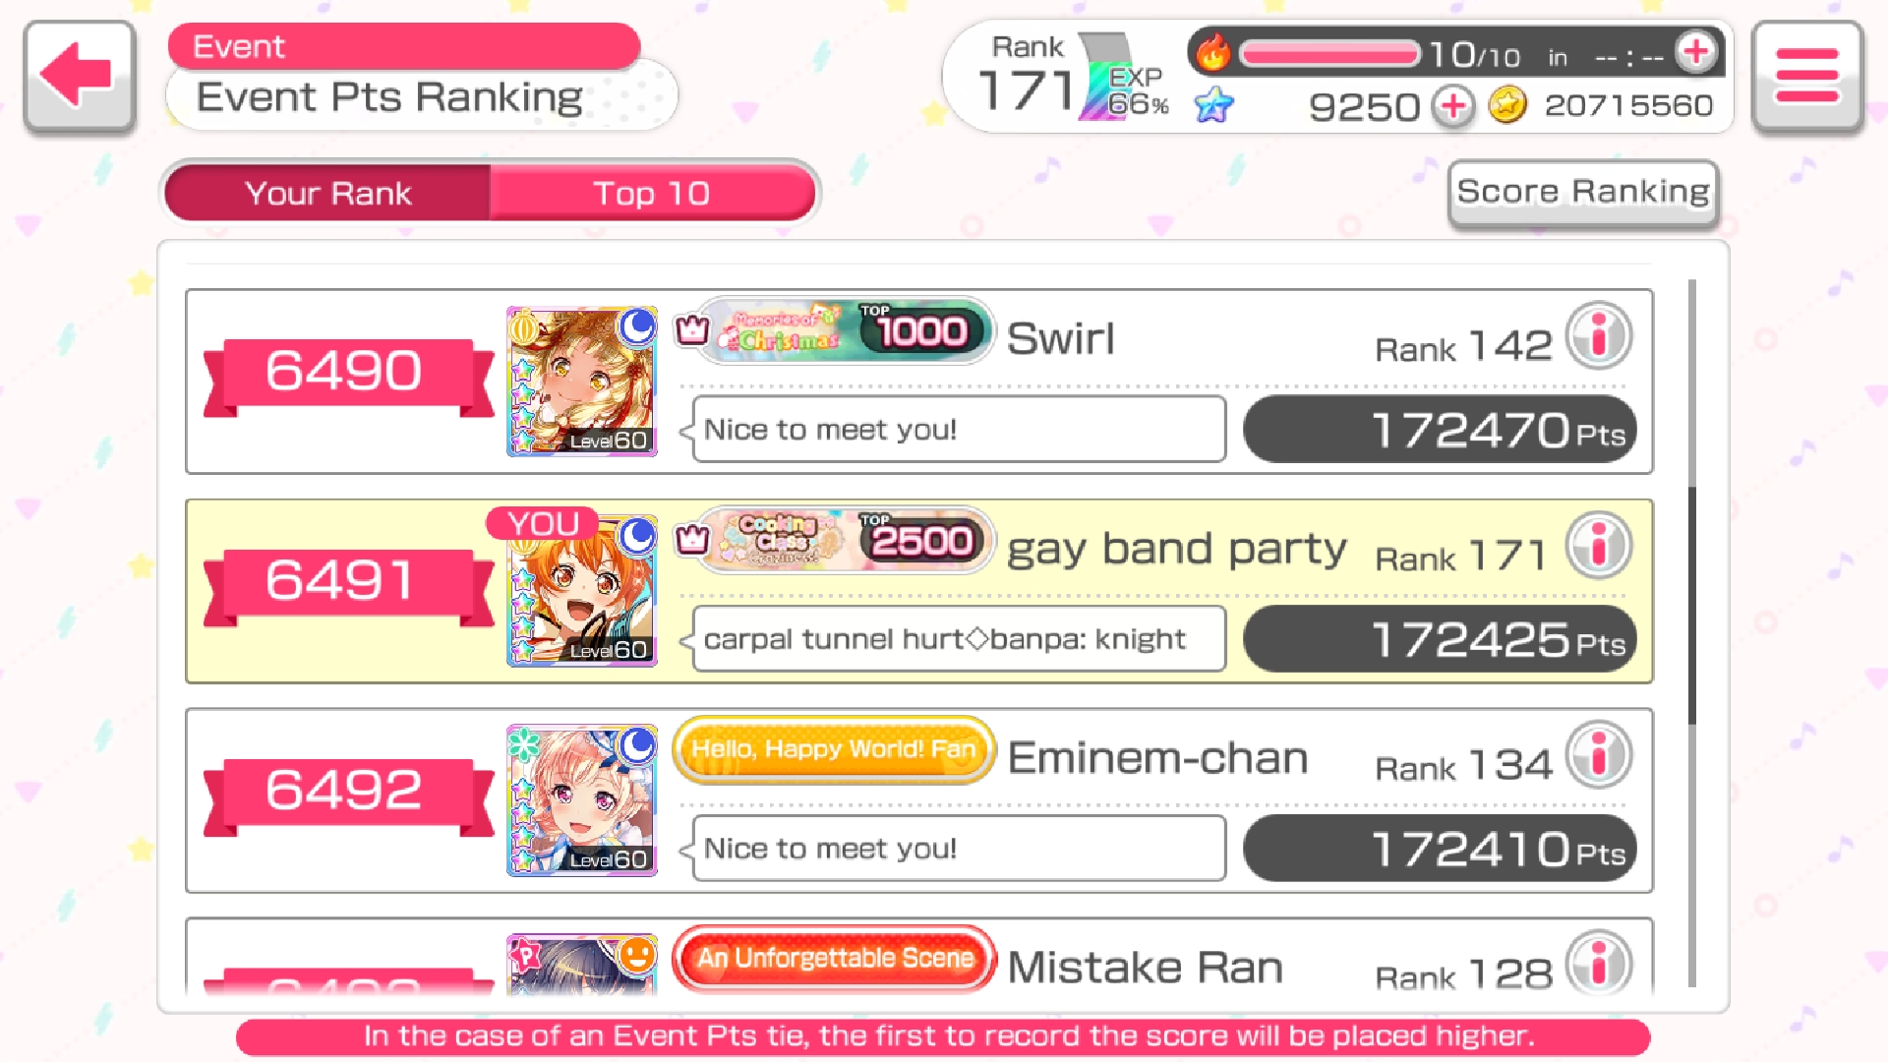View info for Eminem-chan
This screenshot has width=1888, height=1062.
1599,754
